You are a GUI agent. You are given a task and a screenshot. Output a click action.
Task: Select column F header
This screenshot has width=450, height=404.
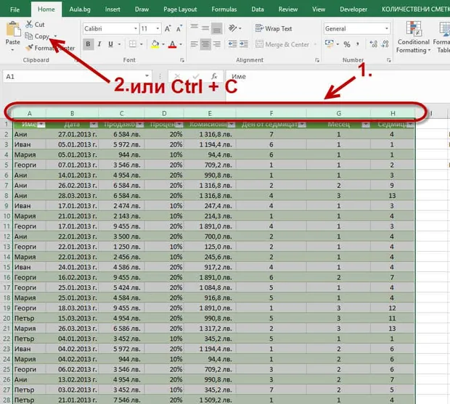click(271, 113)
